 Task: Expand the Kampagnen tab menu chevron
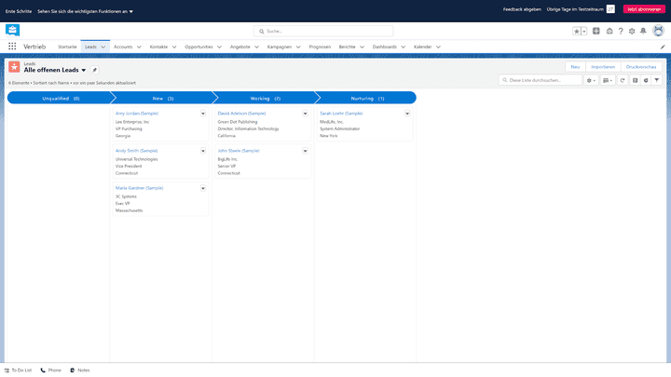(x=298, y=47)
